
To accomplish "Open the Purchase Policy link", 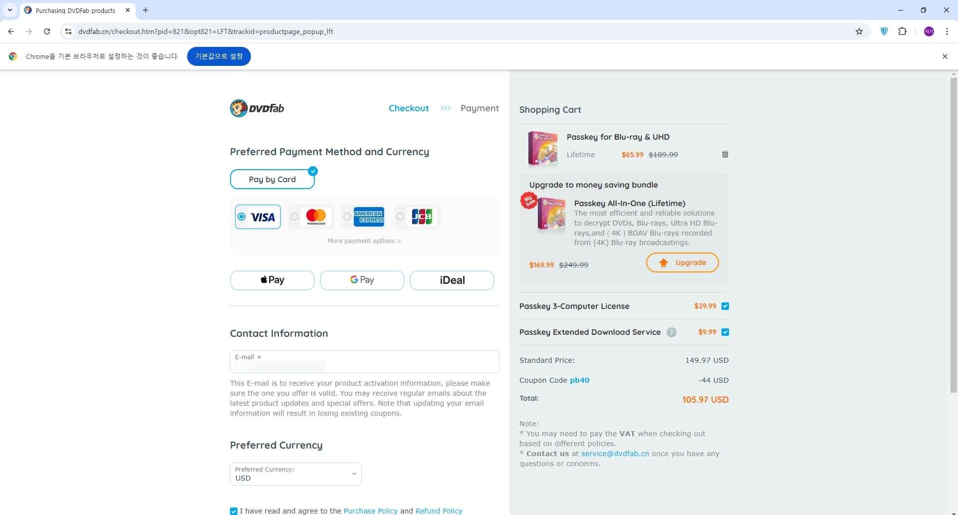I will click(371, 511).
